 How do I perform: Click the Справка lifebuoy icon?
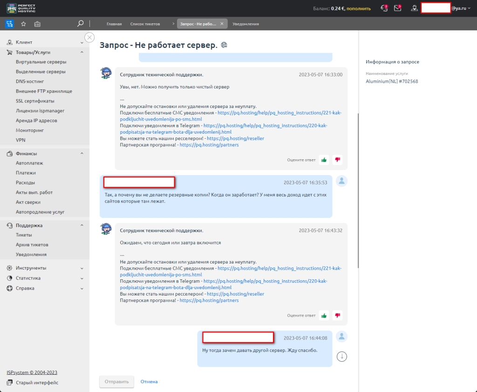pos(10,288)
